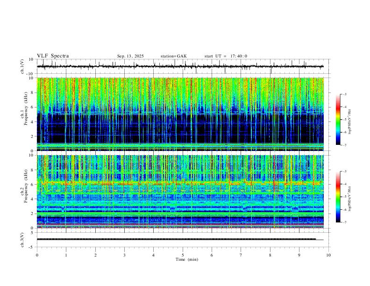This screenshot has width=370, height=286.
Task: Click the ch.1 colorbar 'log(PSD)(V²/Hz)' label
Action: click(350, 122)
